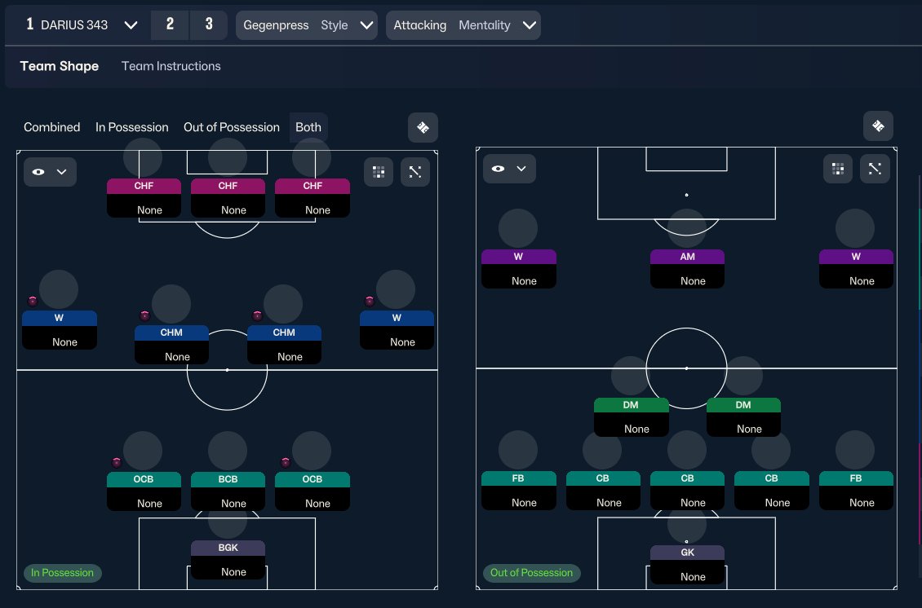The width and height of the screenshot is (922, 608).
Task: Click the instruction badge beside left OCB
Action: point(117,462)
